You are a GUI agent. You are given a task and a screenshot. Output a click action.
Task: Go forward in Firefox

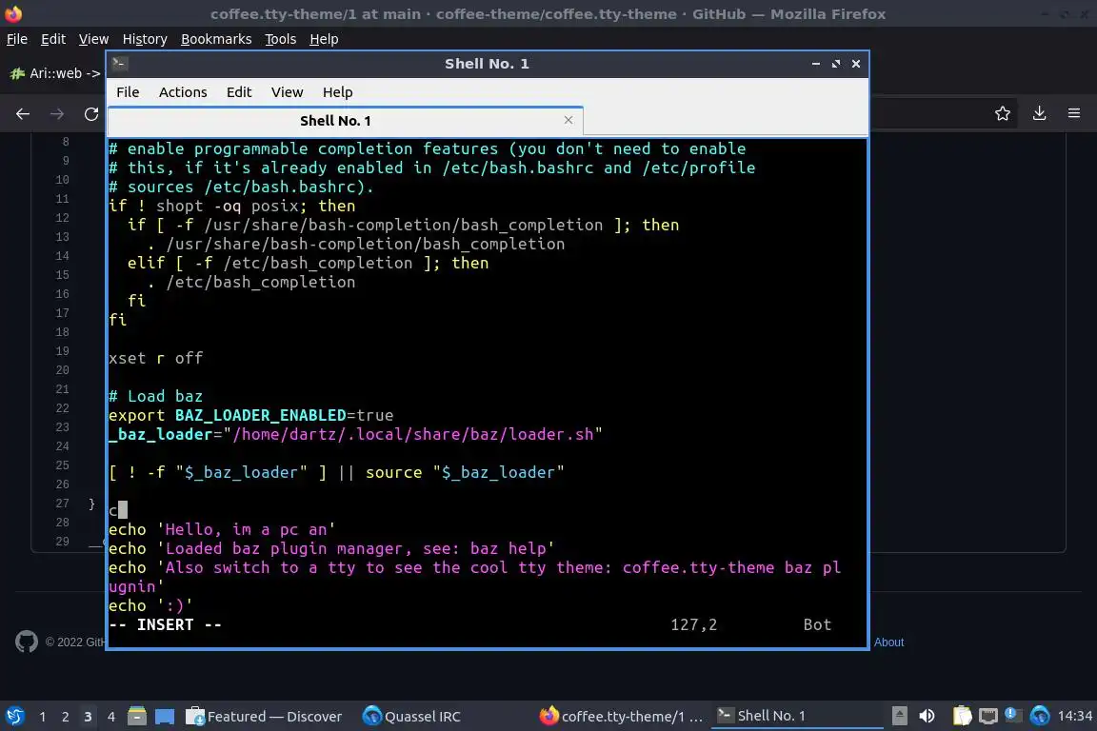(57, 113)
